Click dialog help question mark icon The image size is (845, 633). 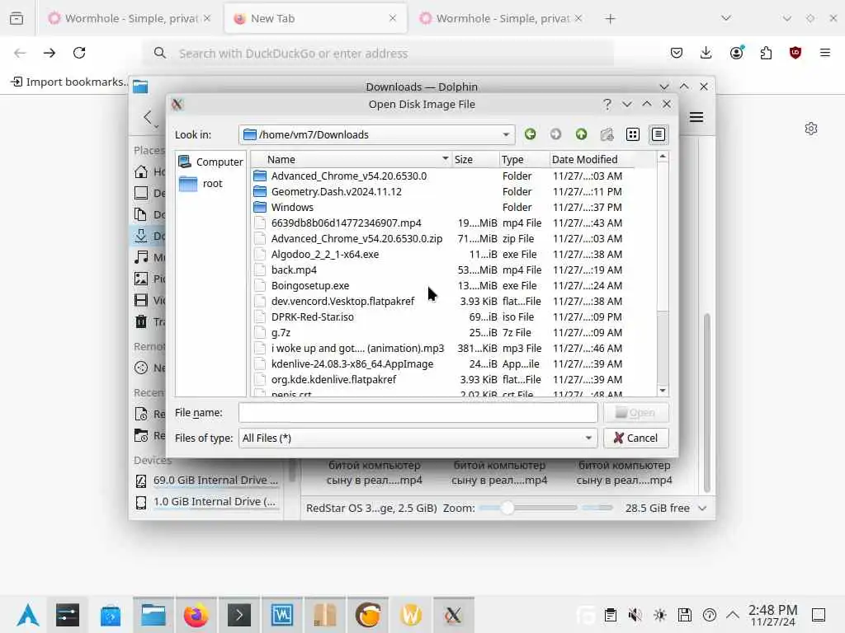[607, 104]
